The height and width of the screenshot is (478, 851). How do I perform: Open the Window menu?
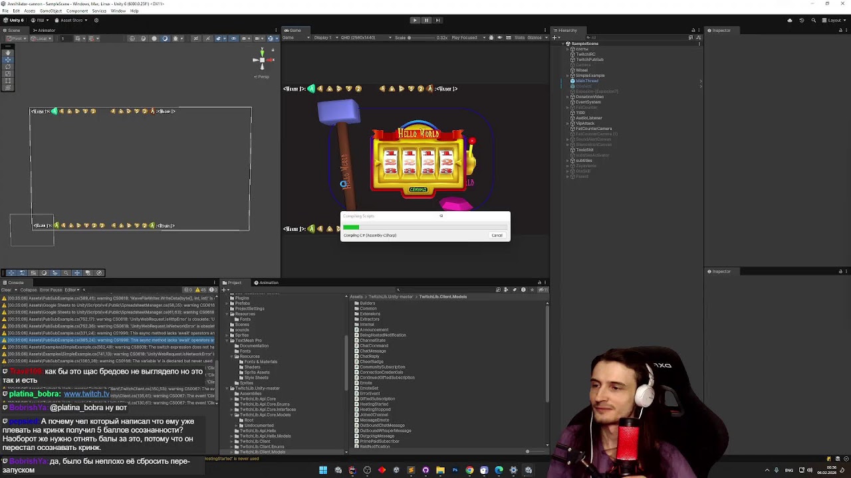point(118,11)
